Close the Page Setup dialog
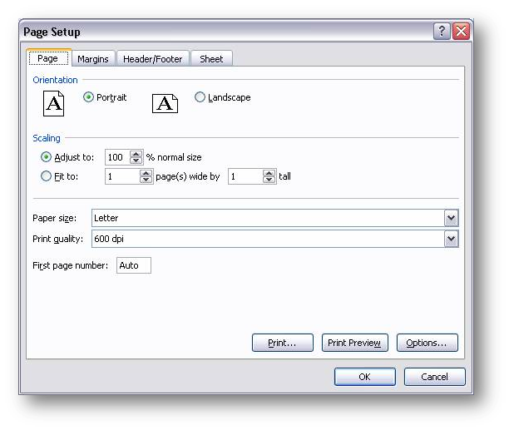Viewport: 509px width, 430px height. click(x=461, y=32)
